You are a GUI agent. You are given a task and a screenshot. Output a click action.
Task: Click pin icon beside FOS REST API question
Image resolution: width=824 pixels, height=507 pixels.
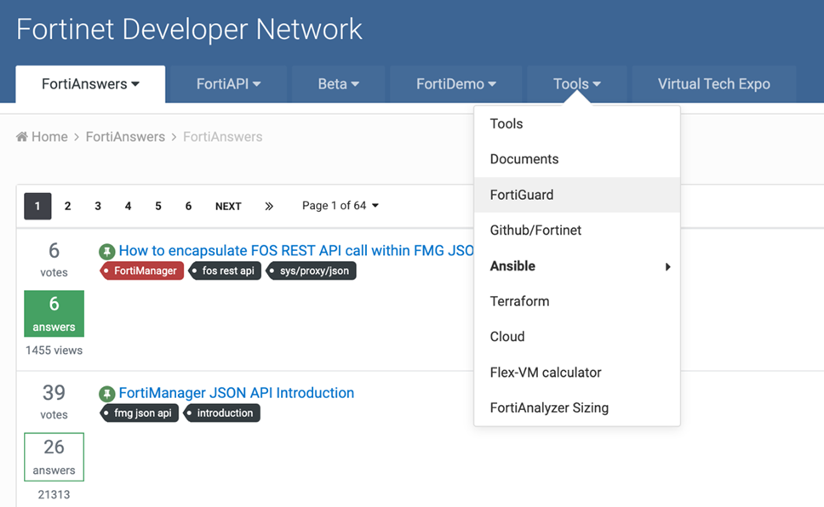pyautogui.click(x=106, y=252)
